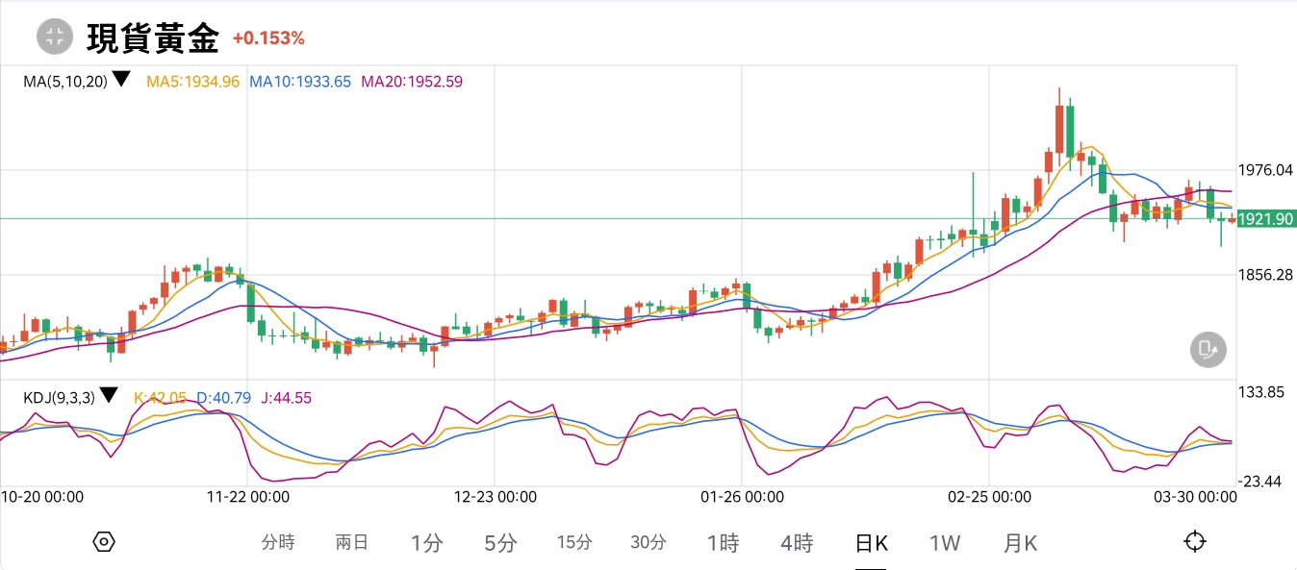Tap the 現貨黃金 title text
1297x570 pixels.
coord(153,38)
